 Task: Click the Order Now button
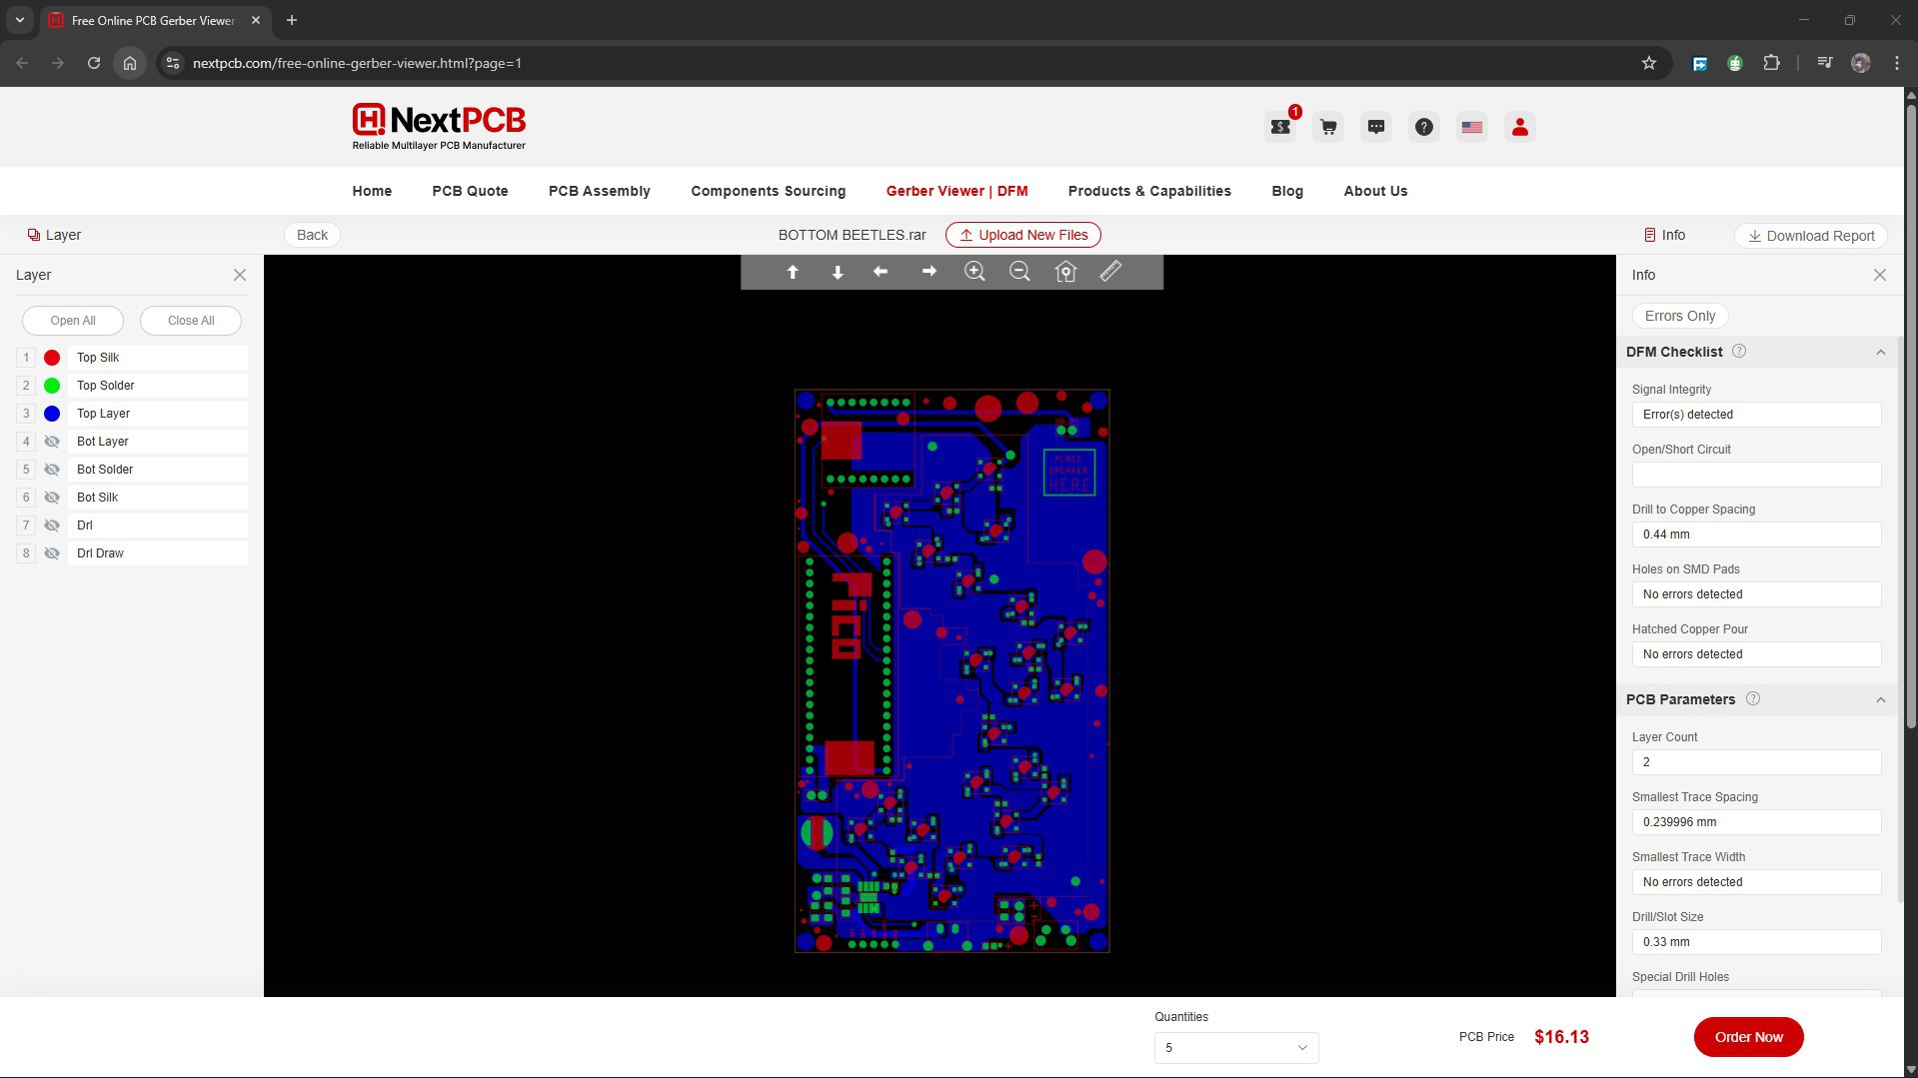click(1748, 1037)
